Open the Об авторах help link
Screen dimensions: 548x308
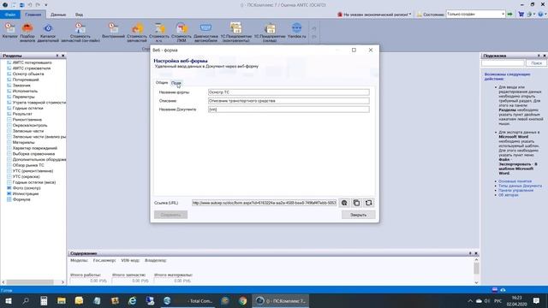tap(509, 195)
